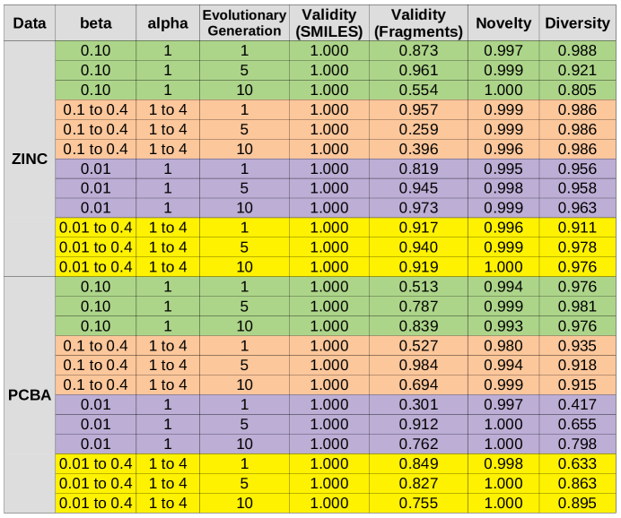Screen dimensions: 621x518
Task: Select Diversity value 0.935
Action: 577,346
